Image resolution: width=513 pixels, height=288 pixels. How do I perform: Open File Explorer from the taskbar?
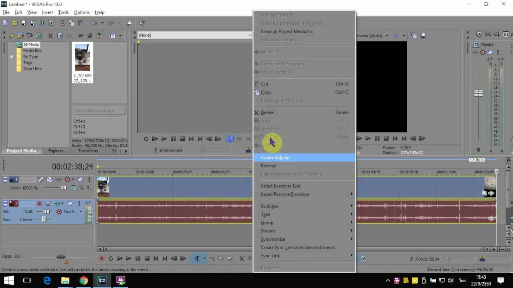[65, 280]
